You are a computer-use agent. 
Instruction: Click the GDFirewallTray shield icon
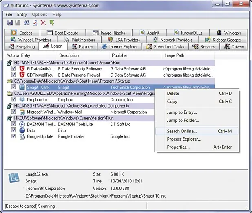coord(22,75)
